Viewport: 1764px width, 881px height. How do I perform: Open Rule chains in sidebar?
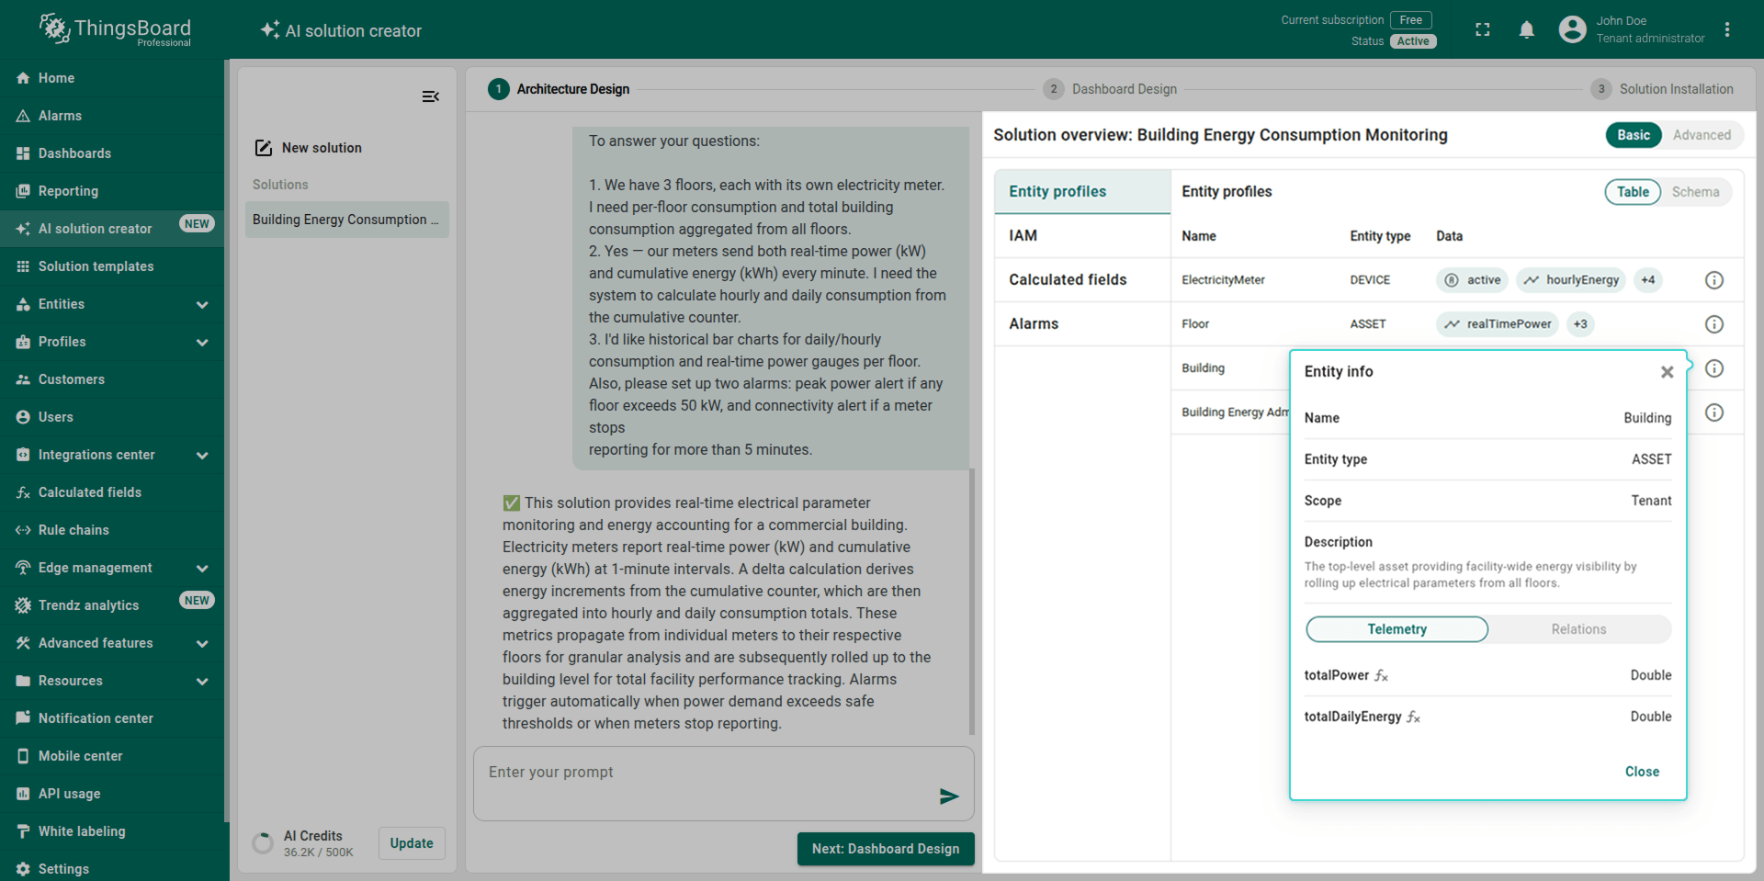tap(73, 530)
